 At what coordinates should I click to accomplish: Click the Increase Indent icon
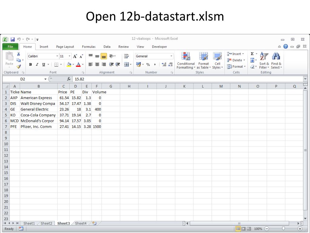point(118,64)
